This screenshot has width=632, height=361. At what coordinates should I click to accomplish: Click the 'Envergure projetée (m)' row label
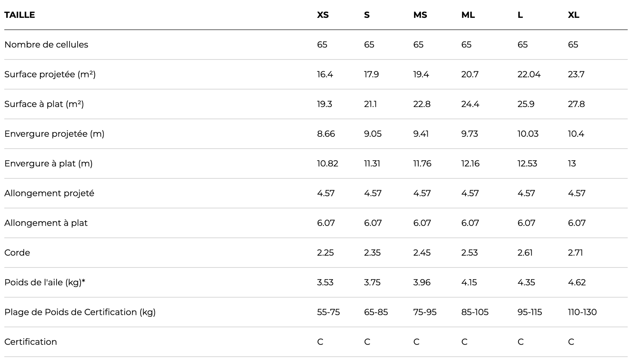54,134
